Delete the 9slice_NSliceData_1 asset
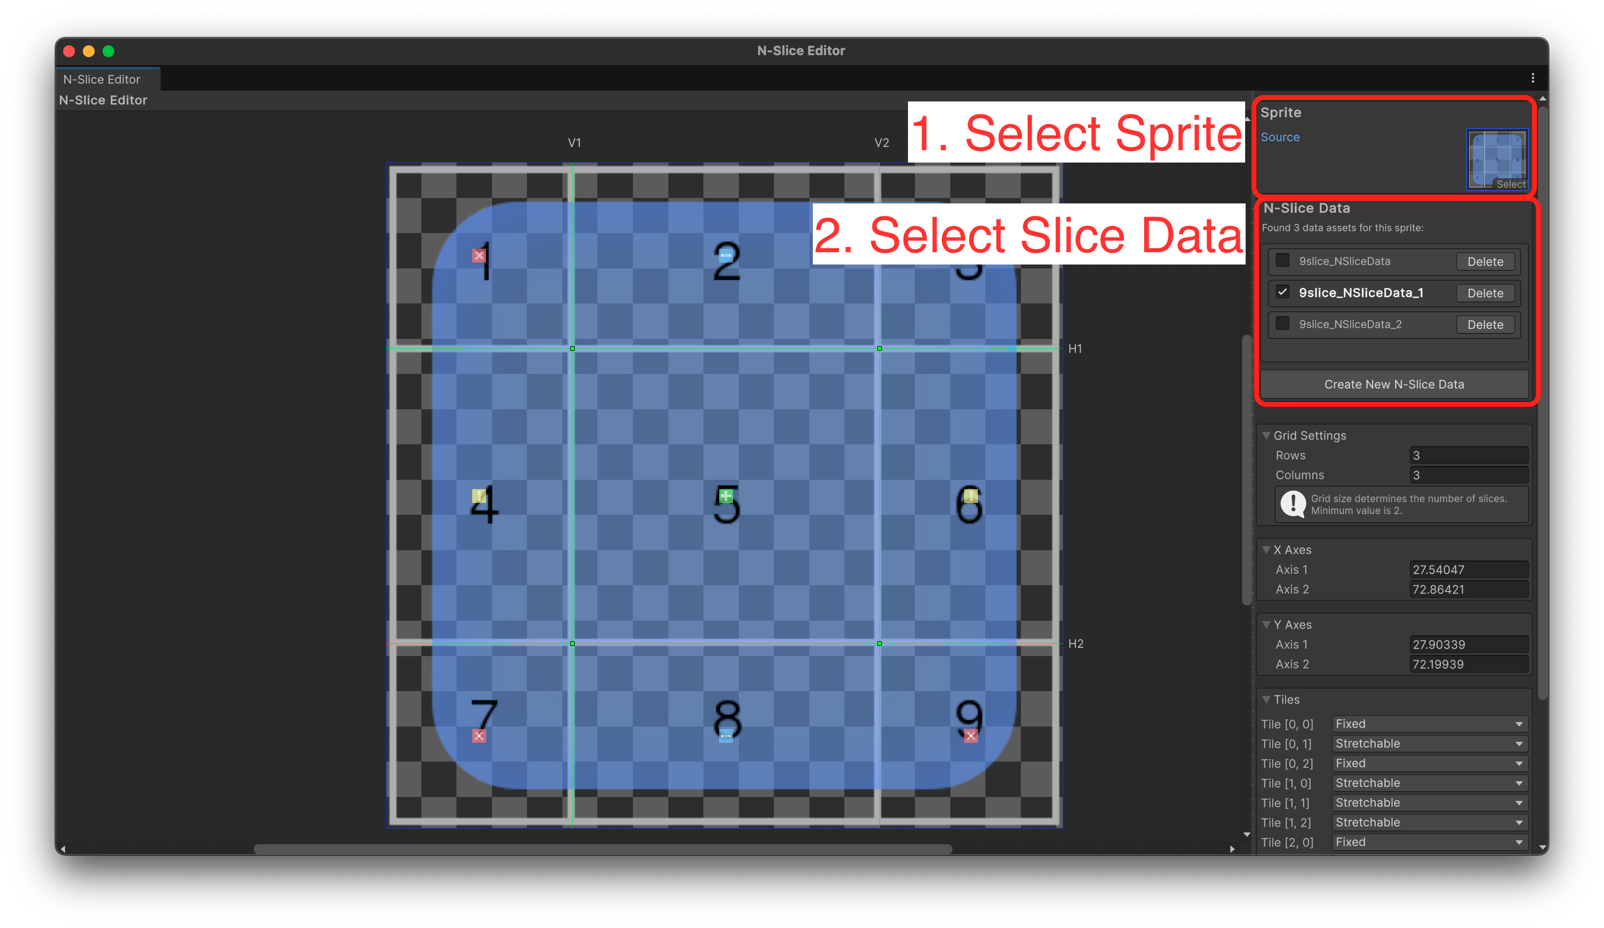Image resolution: width=1604 pixels, height=928 pixels. pos(1485,293)
